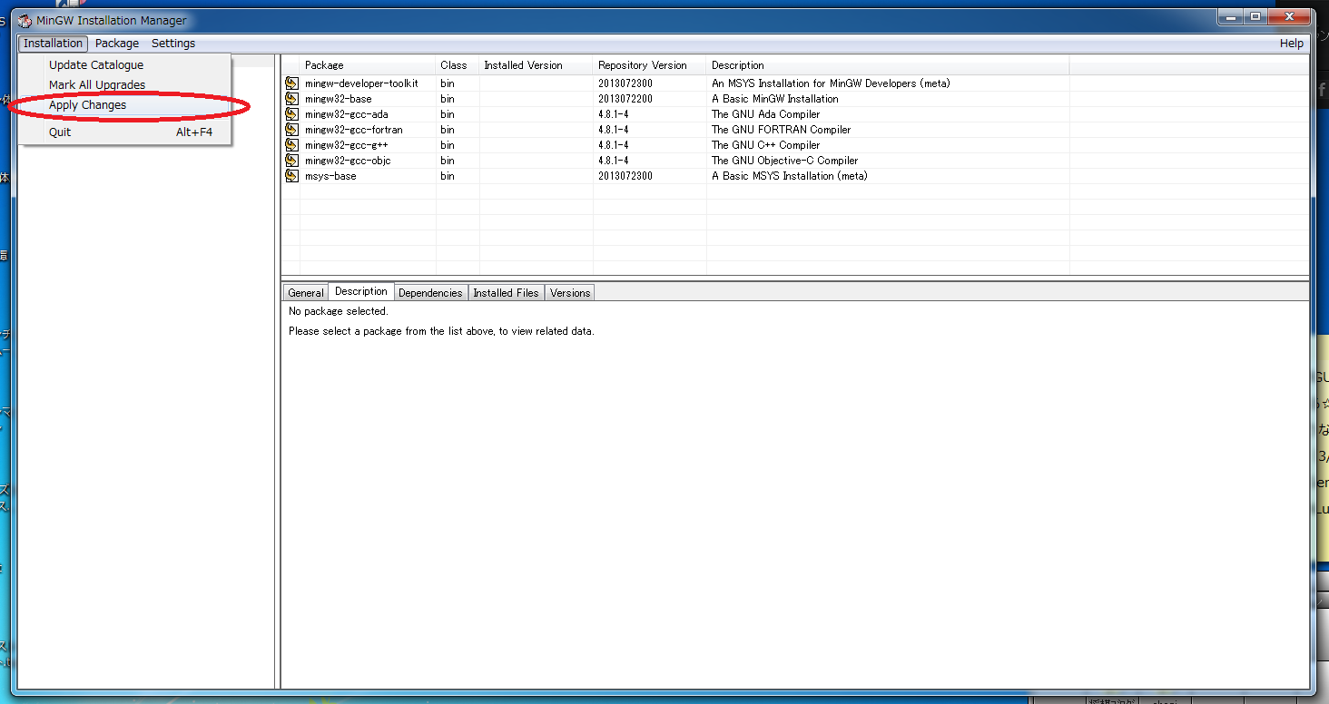This screenshot has height=704, width=1329.
Task: Select the msys-base package name
Action: (x=330, y=176)
